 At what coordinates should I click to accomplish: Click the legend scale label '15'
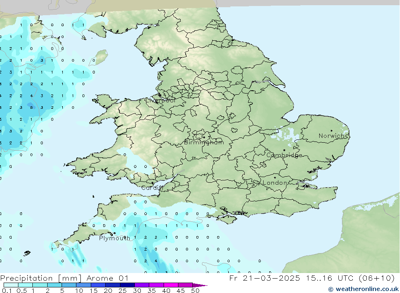pos(94,291)
